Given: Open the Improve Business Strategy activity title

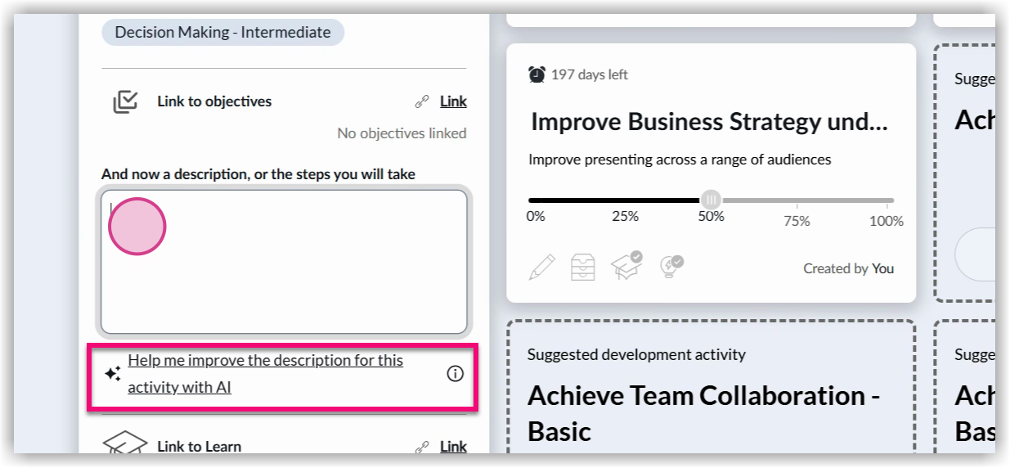Looking at the screenshot, I should point(709,122).
